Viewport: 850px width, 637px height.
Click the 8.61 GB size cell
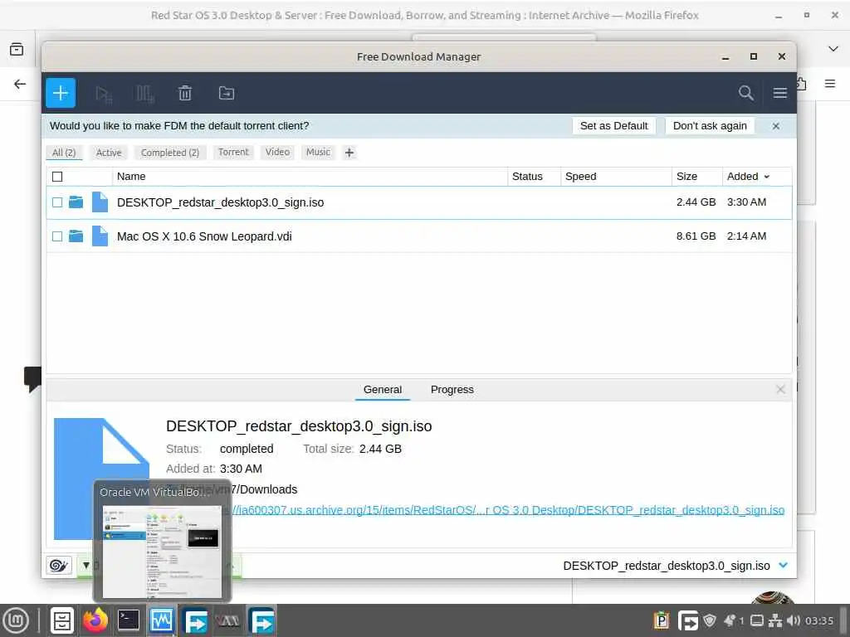coord(696,236)
